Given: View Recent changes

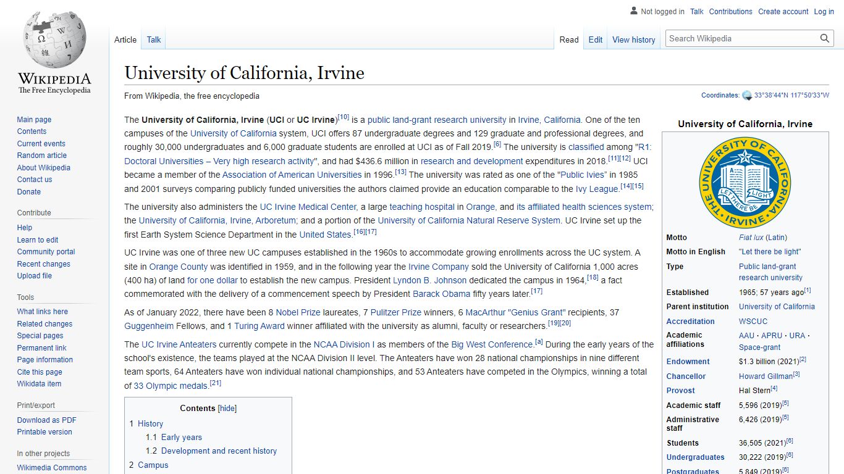Looking at the screenshot, I should pyautogui.click(x=43, y=264).
